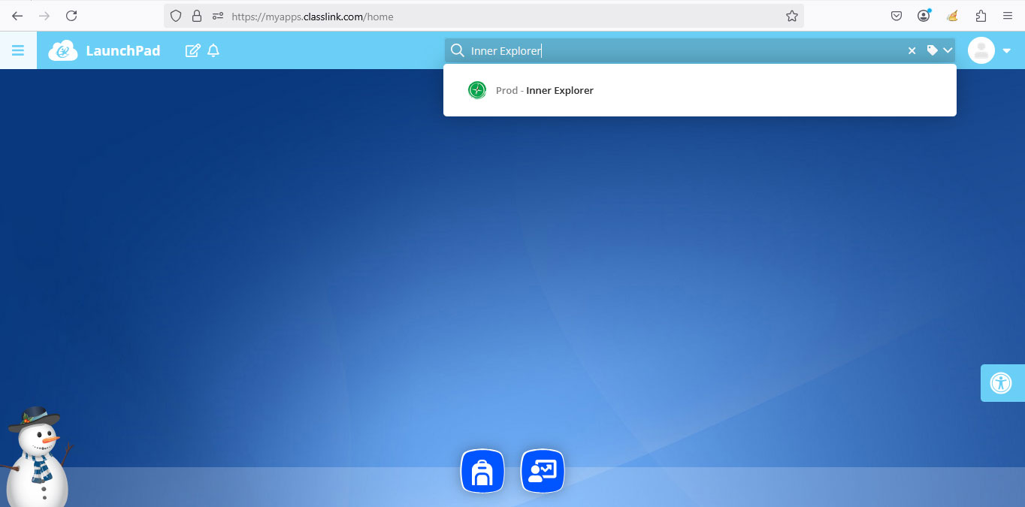This screenshot has height=507, width=1025.
Task: Click the yellow broom extension icon
Action: click(x=952, y=16)
